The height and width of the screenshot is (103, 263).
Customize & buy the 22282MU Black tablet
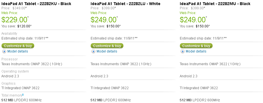196,46
